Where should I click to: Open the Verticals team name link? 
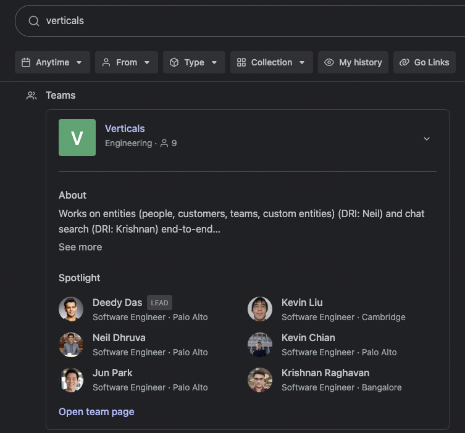pyautogui.click(x=125, y=128)
